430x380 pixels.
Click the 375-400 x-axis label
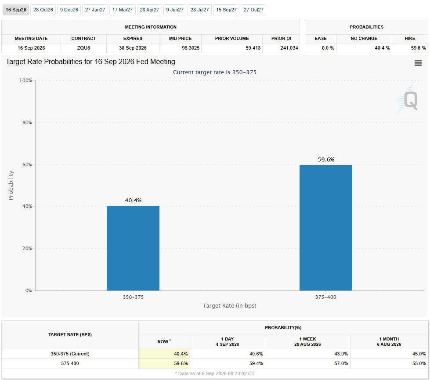pyautogui.click(x=326, y=297)
